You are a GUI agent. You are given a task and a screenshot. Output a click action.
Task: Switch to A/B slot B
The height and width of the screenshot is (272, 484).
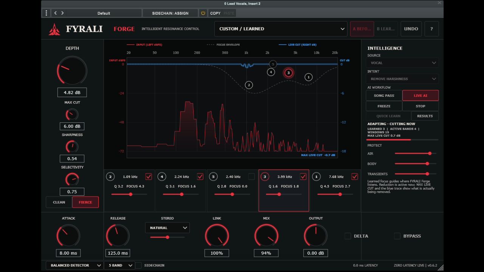pyautogui.click(x=386, y=29)
